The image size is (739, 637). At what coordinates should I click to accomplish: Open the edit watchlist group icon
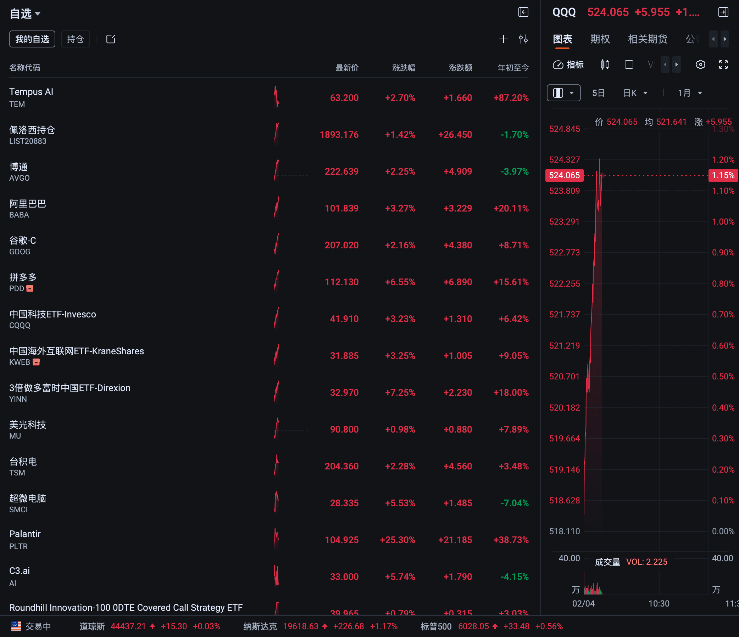point(111,39)
